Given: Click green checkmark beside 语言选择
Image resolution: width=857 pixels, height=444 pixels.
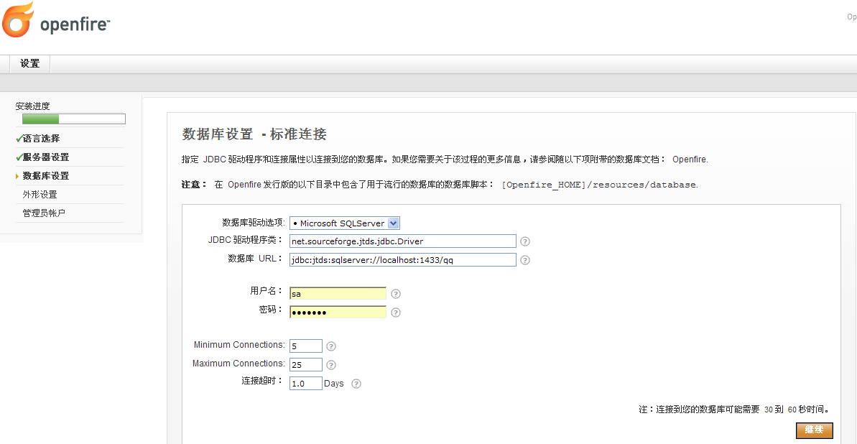Looking at the screenshot, I should click(19, 139).
